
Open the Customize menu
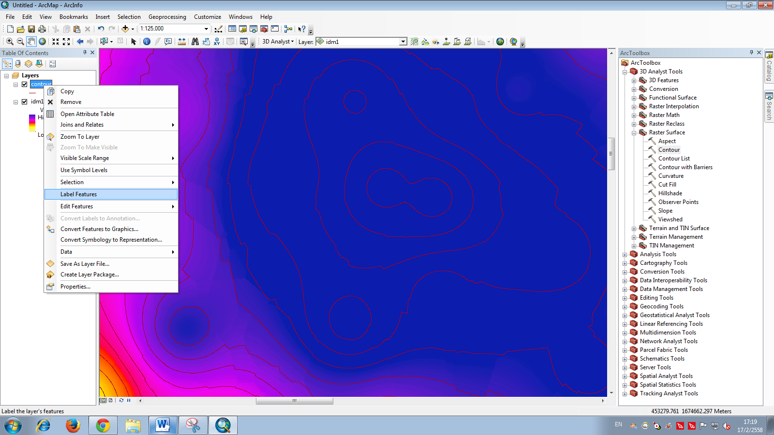[x=208, y=17]
